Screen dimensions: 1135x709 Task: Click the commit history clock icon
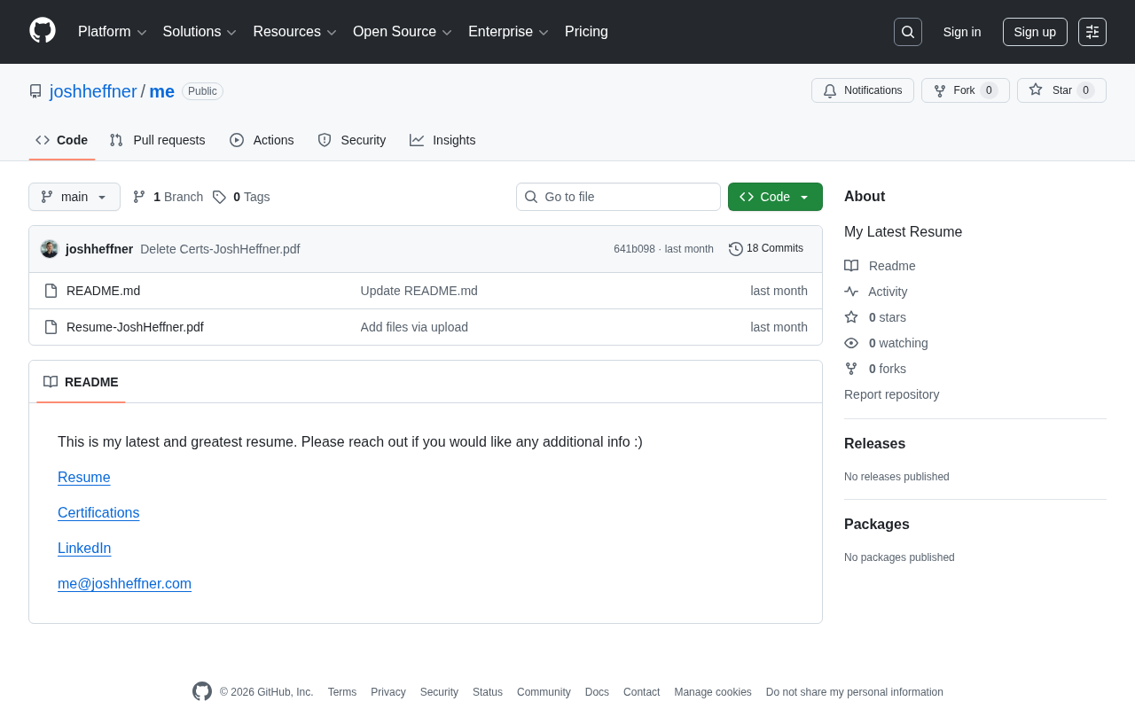click(735, 249)
